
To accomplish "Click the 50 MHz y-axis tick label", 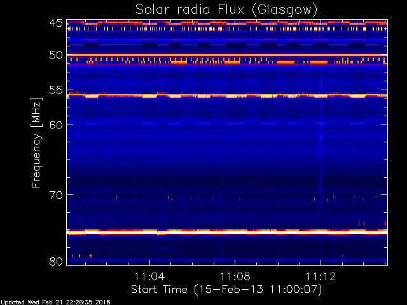I will coord(55,55).
